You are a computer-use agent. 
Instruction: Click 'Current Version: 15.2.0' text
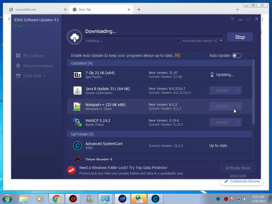[166, 146]
